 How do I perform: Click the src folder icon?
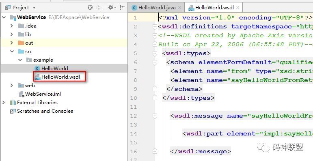(x=21, y=51)
